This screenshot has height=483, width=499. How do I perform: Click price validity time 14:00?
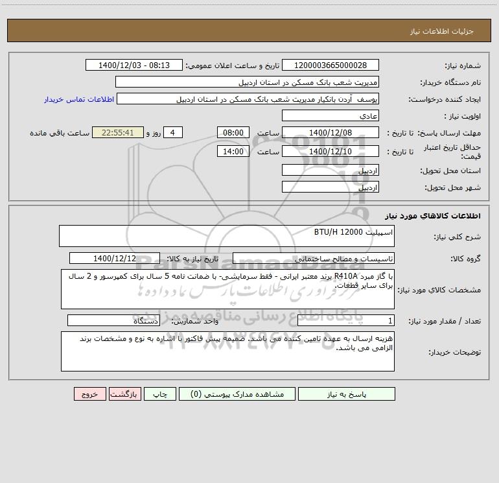[233, 151]
